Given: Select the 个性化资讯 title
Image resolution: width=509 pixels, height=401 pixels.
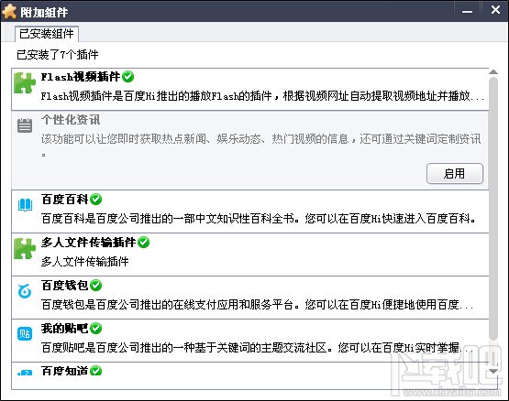Looking at the screenshot, I should 71,120.
